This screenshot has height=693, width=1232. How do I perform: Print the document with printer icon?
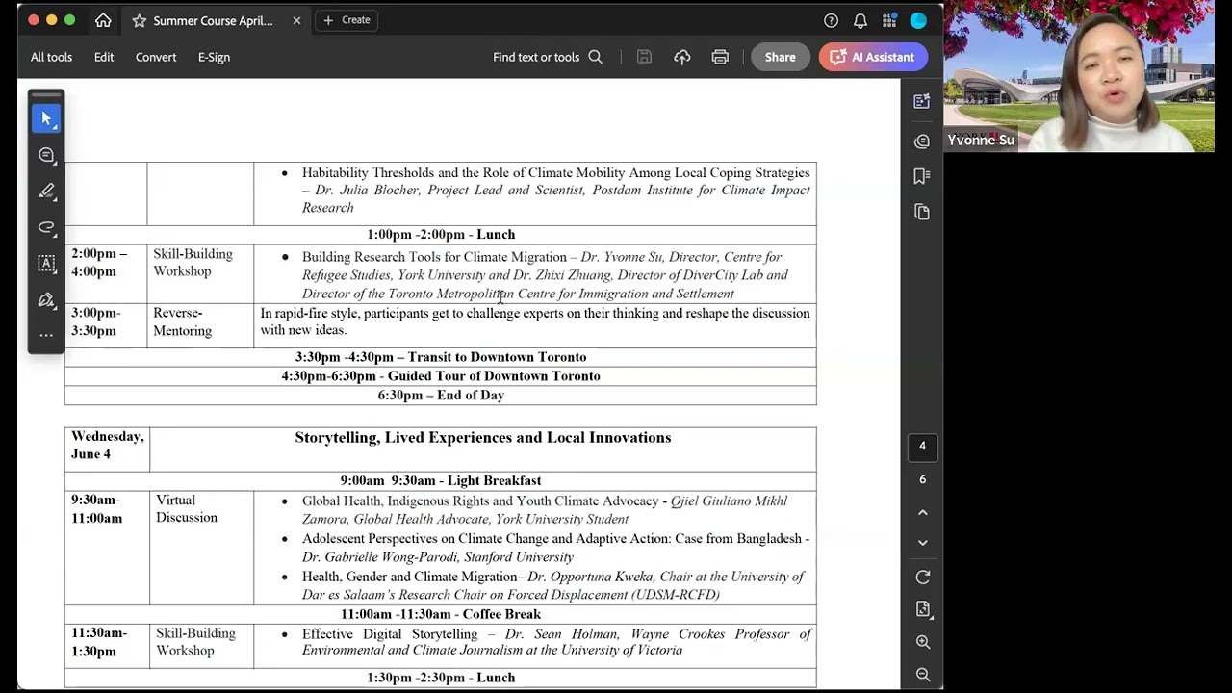[720, 57]
